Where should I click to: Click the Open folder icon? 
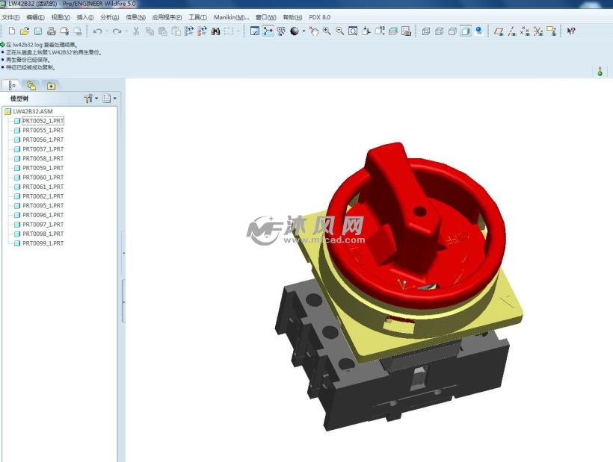24,31
